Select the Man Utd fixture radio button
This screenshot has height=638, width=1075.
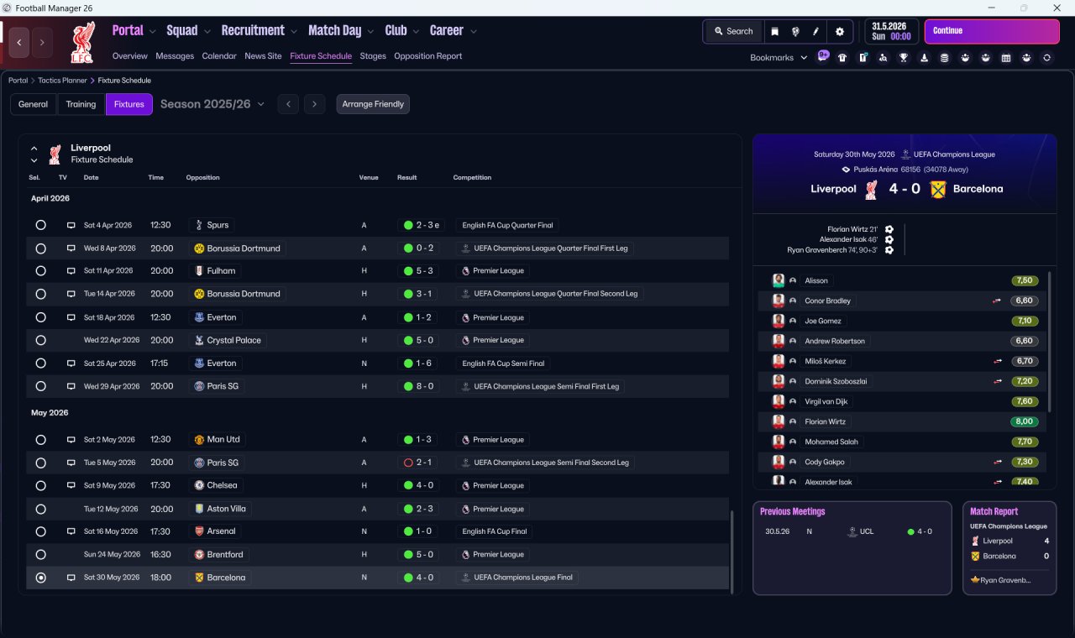[40, 440]
